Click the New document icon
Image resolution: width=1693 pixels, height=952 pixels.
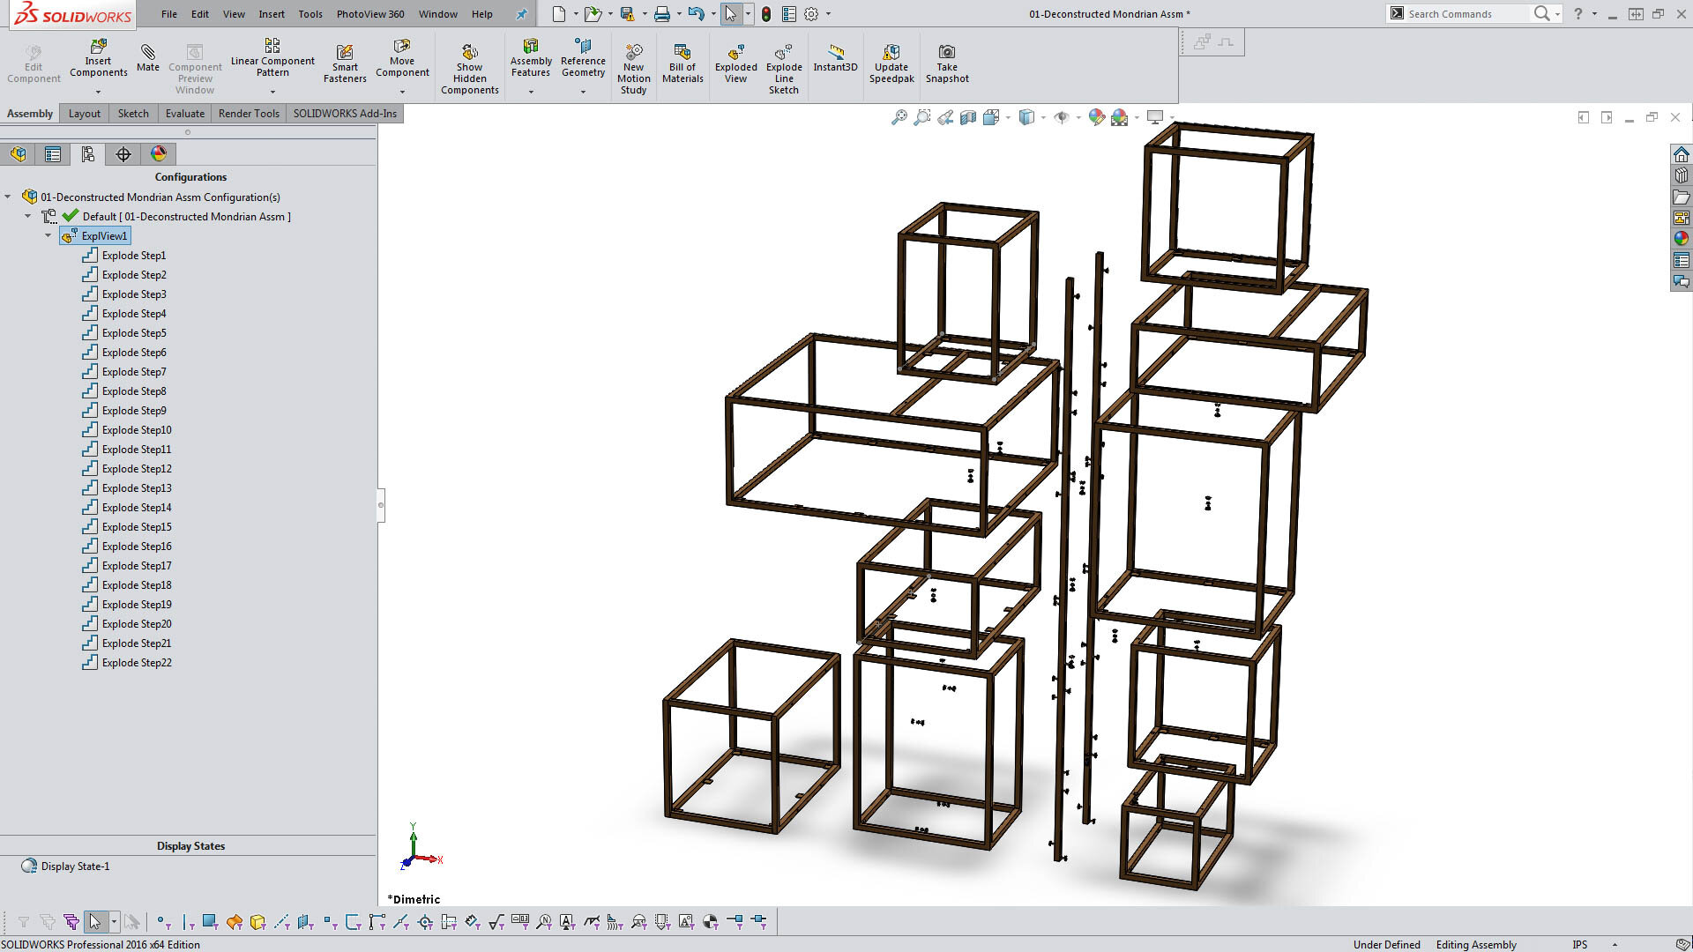(559, 14)
